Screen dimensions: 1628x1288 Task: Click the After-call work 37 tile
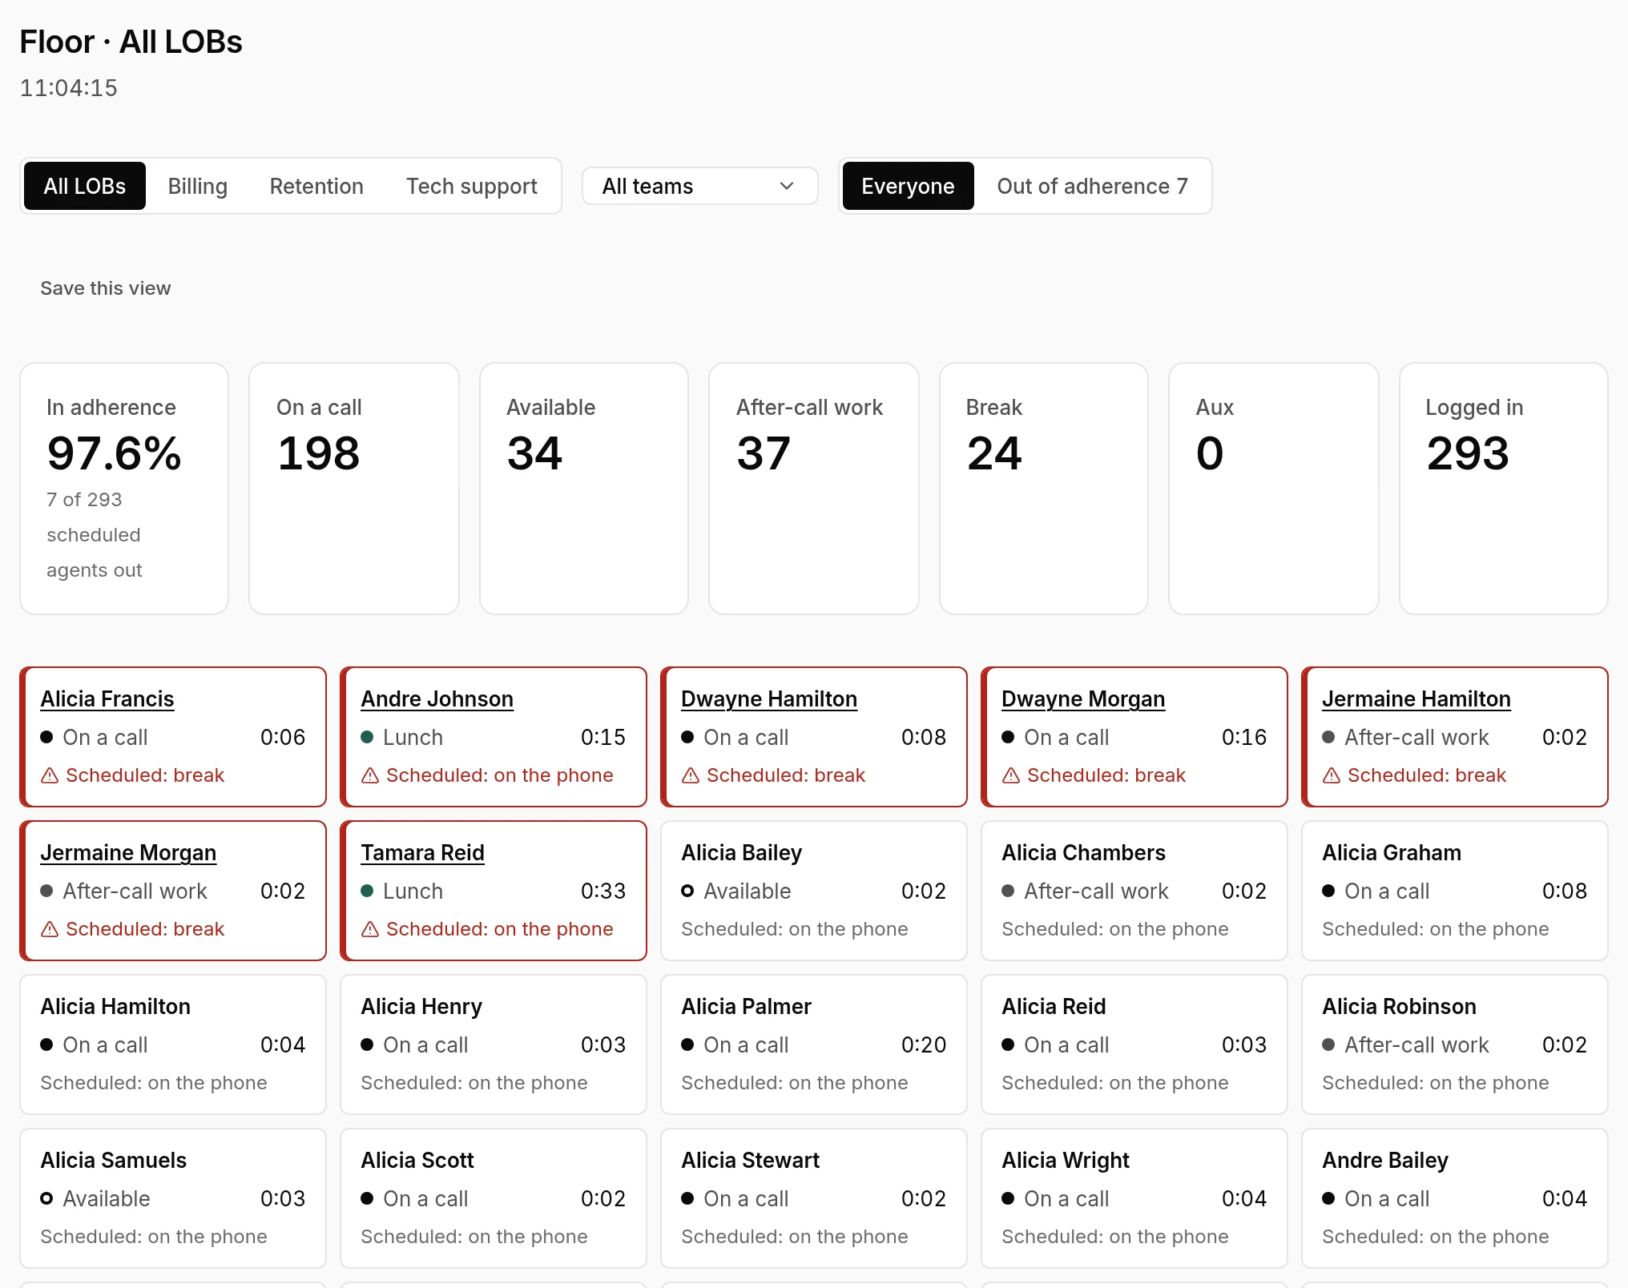tap(814, 489)
